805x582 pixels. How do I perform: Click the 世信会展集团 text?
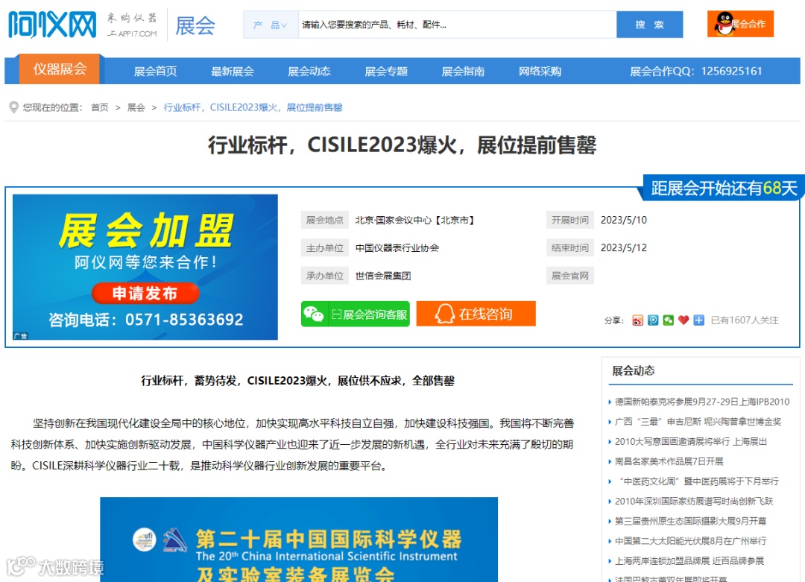point(383,276)
